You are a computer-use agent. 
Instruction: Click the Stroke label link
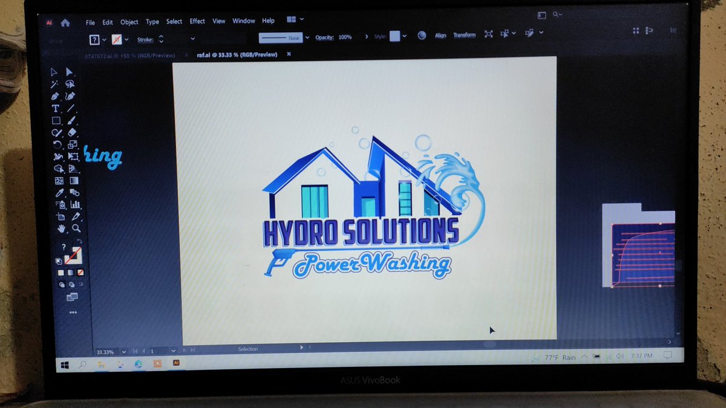point(146,39)
